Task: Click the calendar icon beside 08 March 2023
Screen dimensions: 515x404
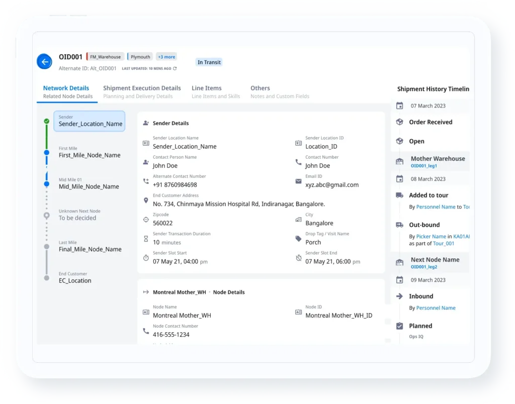Action: click(400, 179)
